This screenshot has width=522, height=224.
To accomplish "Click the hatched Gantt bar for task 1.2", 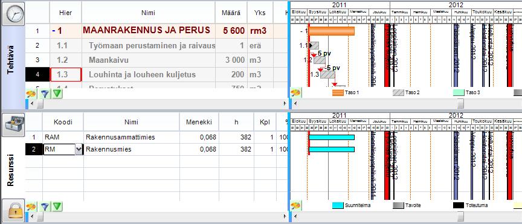I will (x=320, y=60).
